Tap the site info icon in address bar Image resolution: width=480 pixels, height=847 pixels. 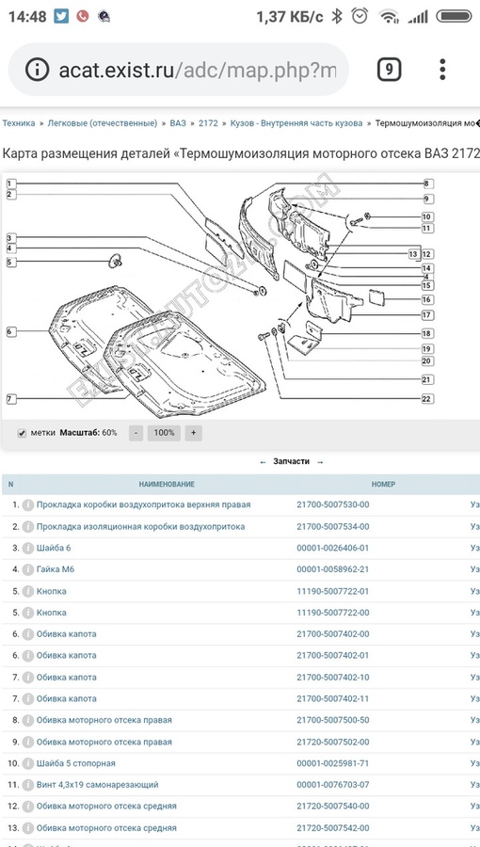(37, 70)
